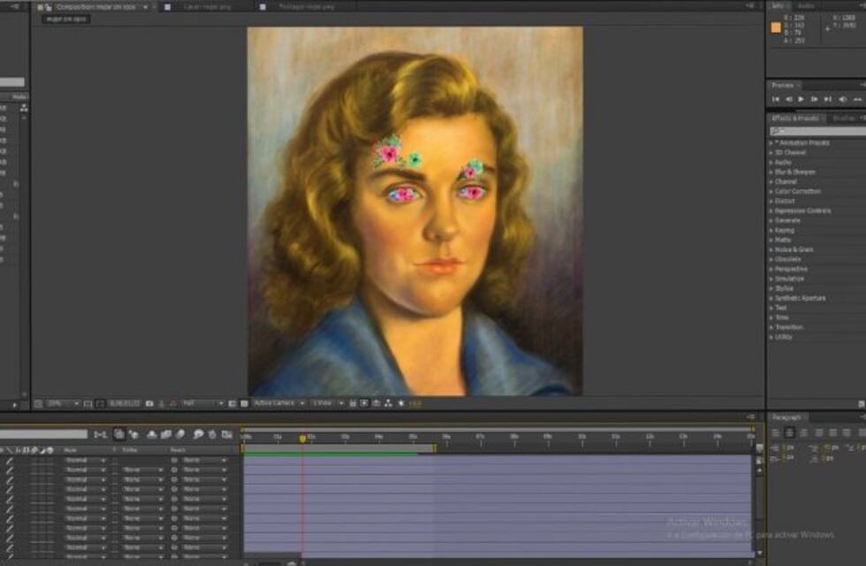Select left-align text icon in Paragraph panel

(775, 432)
